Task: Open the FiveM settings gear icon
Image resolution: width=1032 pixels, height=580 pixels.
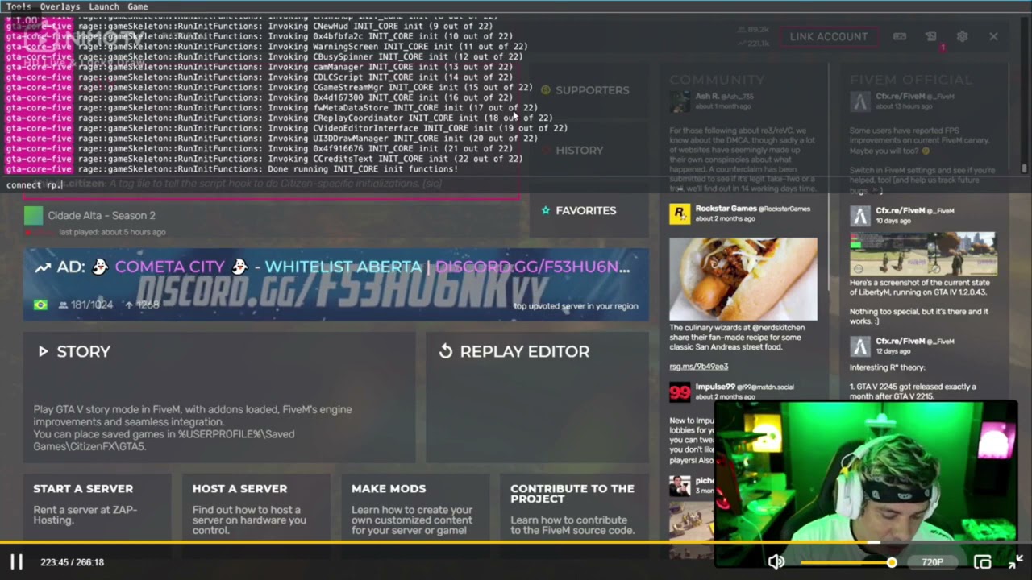Action: tap(962, 37)
